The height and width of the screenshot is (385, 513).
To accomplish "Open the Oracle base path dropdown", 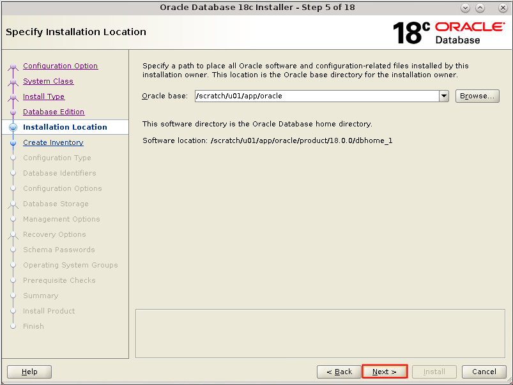I will [x=443, y=96].
